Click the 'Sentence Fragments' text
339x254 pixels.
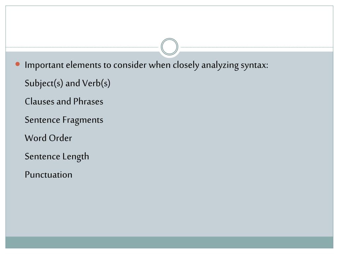pos(64,120)
